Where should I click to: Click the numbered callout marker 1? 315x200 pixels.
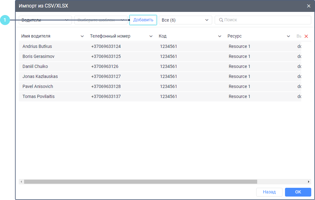click(5, 20)
